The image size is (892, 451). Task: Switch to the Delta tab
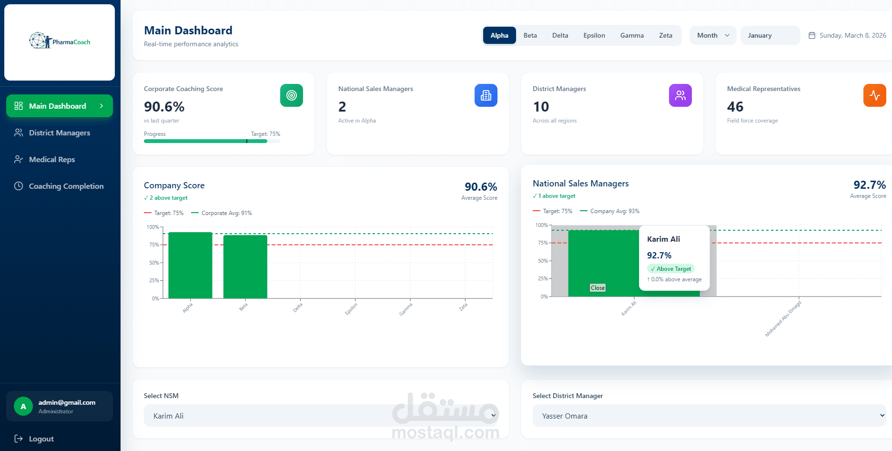point(560,35)
